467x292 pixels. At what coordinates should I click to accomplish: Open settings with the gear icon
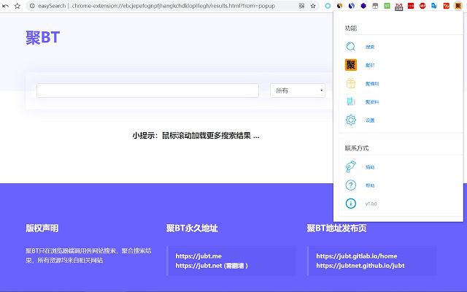351,120
